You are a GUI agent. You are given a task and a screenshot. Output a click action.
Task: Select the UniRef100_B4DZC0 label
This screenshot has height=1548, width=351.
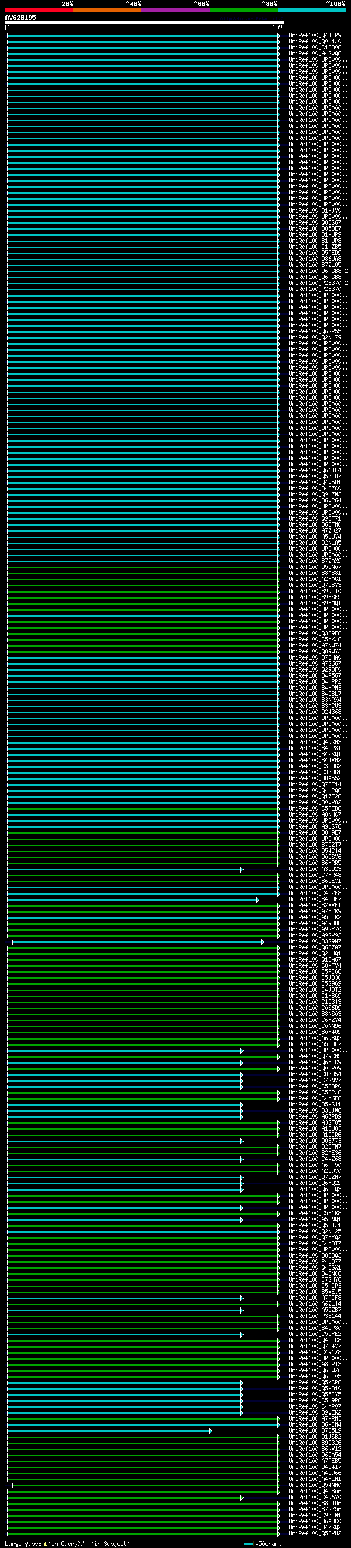coord(314,489)
